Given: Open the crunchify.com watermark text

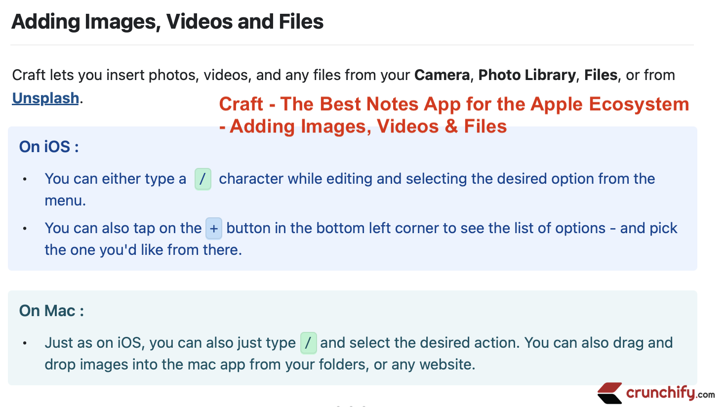Looking at the screenshot, I should 670,393.
